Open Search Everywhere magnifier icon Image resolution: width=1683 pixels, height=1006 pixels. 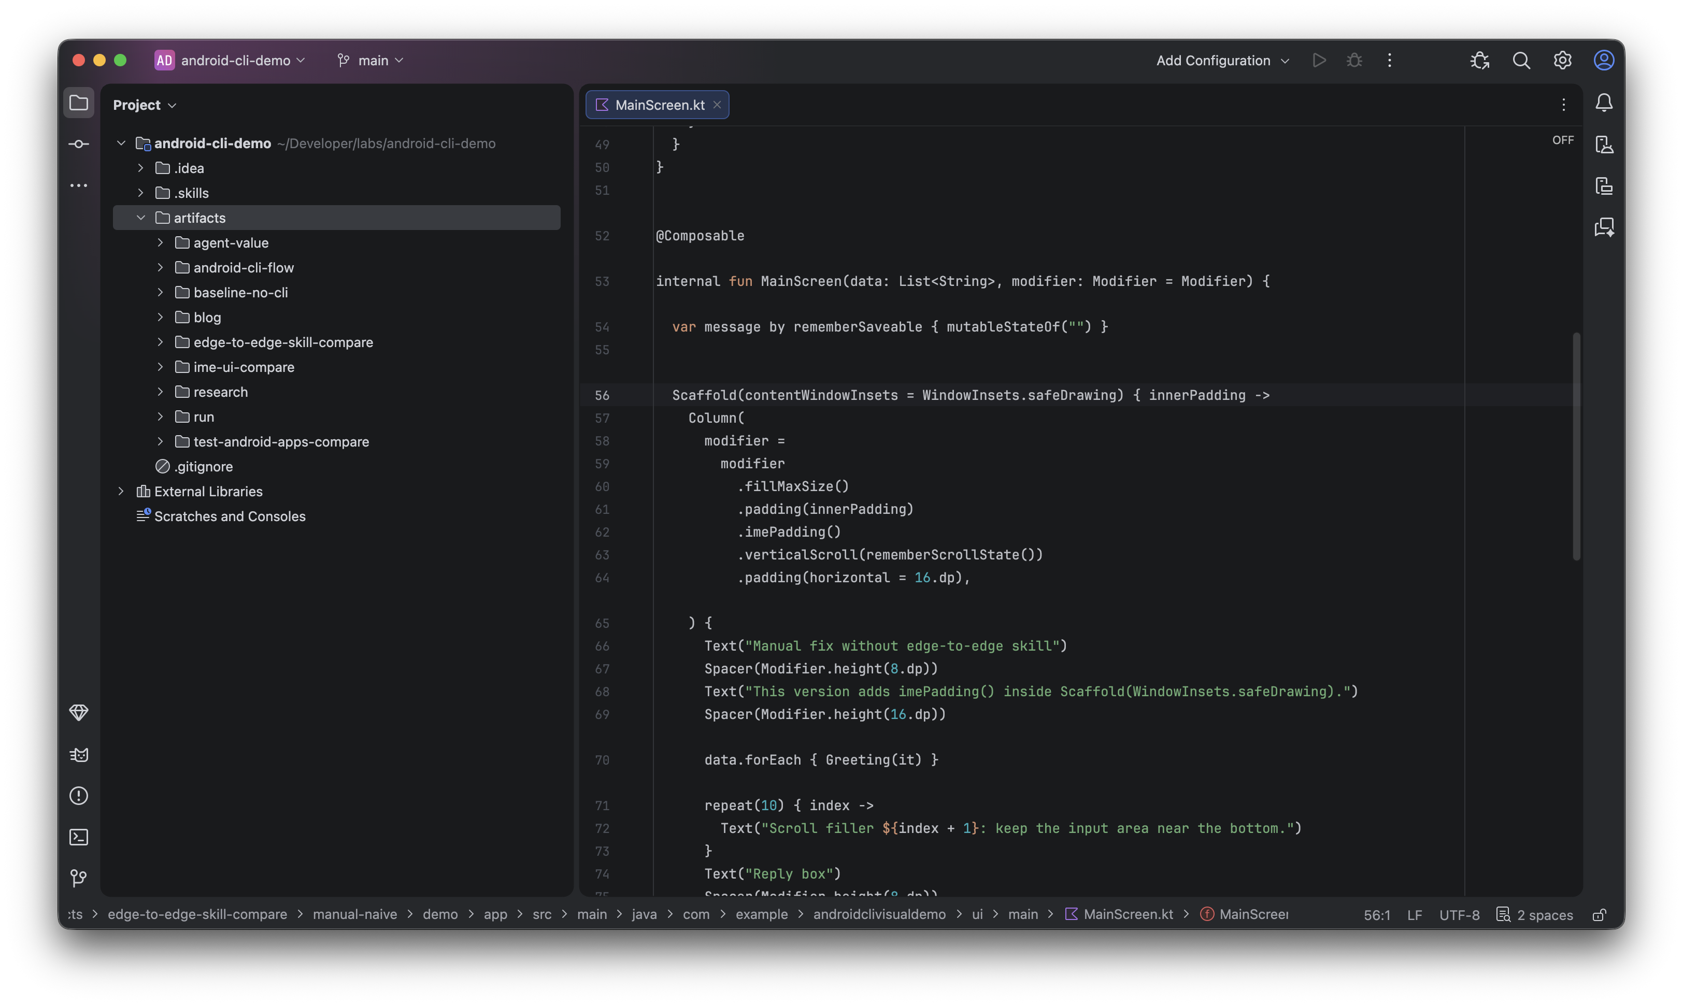pos(1521,60)
